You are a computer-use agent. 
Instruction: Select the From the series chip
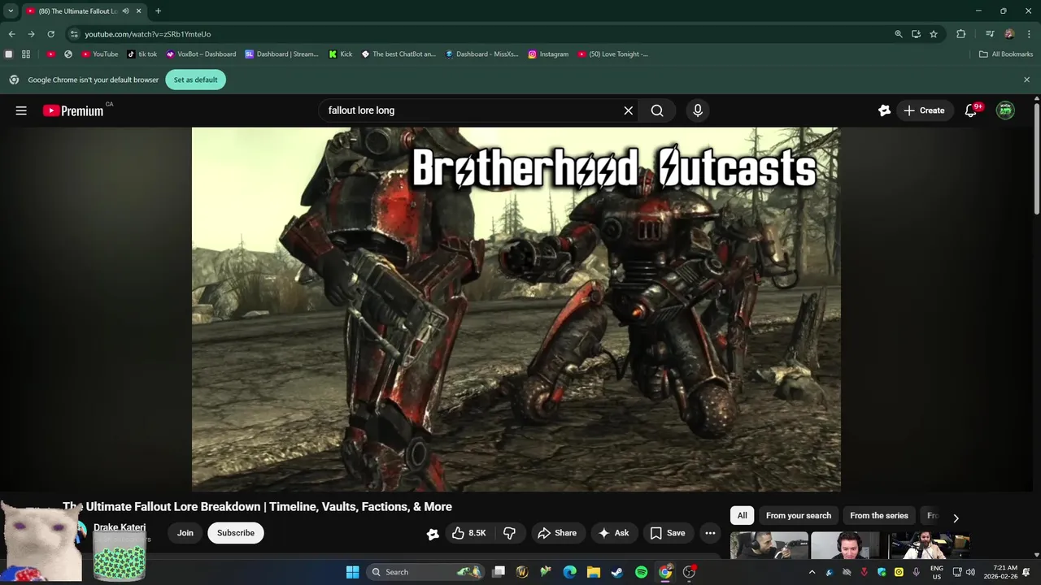click(x=878, y=516)
